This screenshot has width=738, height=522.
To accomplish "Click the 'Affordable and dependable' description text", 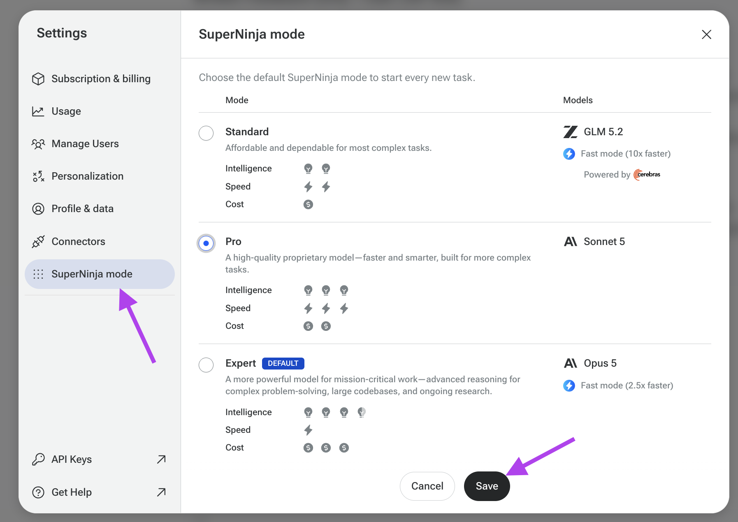I will pyautogui.click(x=328, y=148).
